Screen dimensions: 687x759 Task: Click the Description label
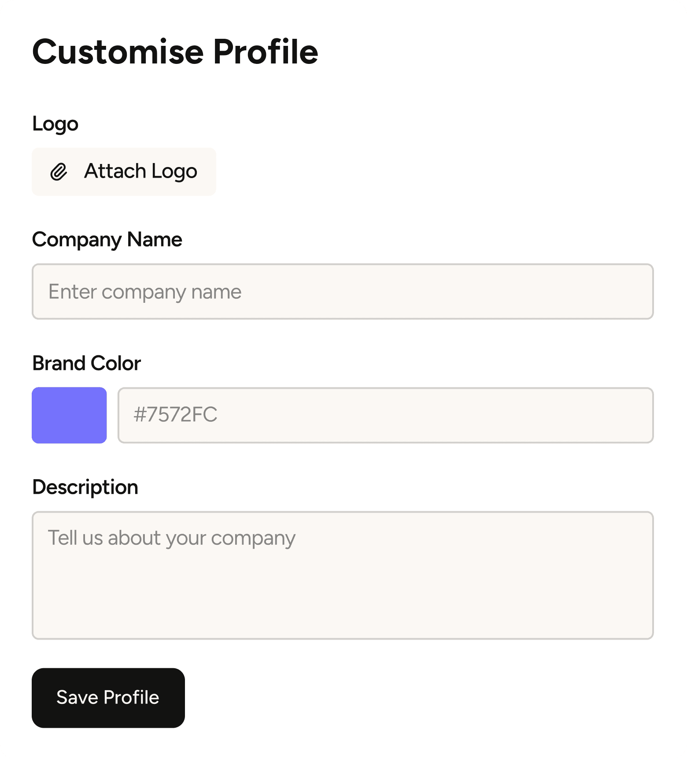click(85, 488)
